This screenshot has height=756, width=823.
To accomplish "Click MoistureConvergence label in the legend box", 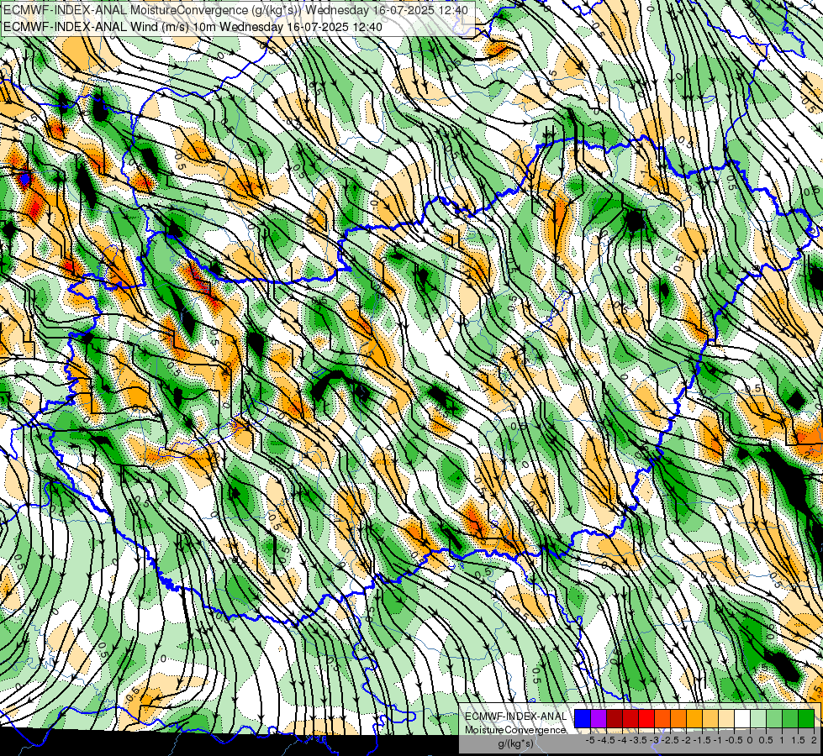I will point(515,730).
